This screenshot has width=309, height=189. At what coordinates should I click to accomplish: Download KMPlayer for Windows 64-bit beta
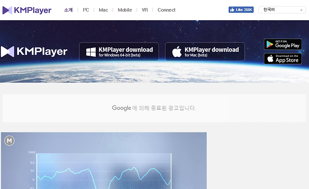(119, 52)
